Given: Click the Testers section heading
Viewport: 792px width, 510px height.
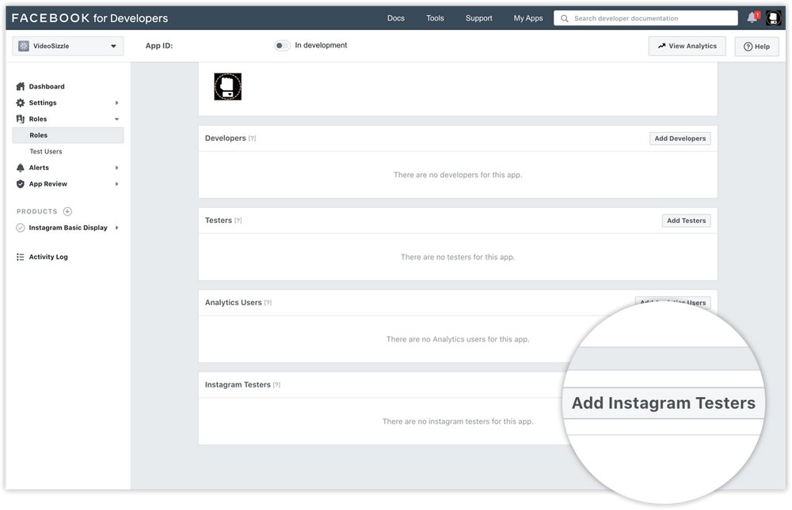Looking at the screenshot, I should (x=219, y=221).
